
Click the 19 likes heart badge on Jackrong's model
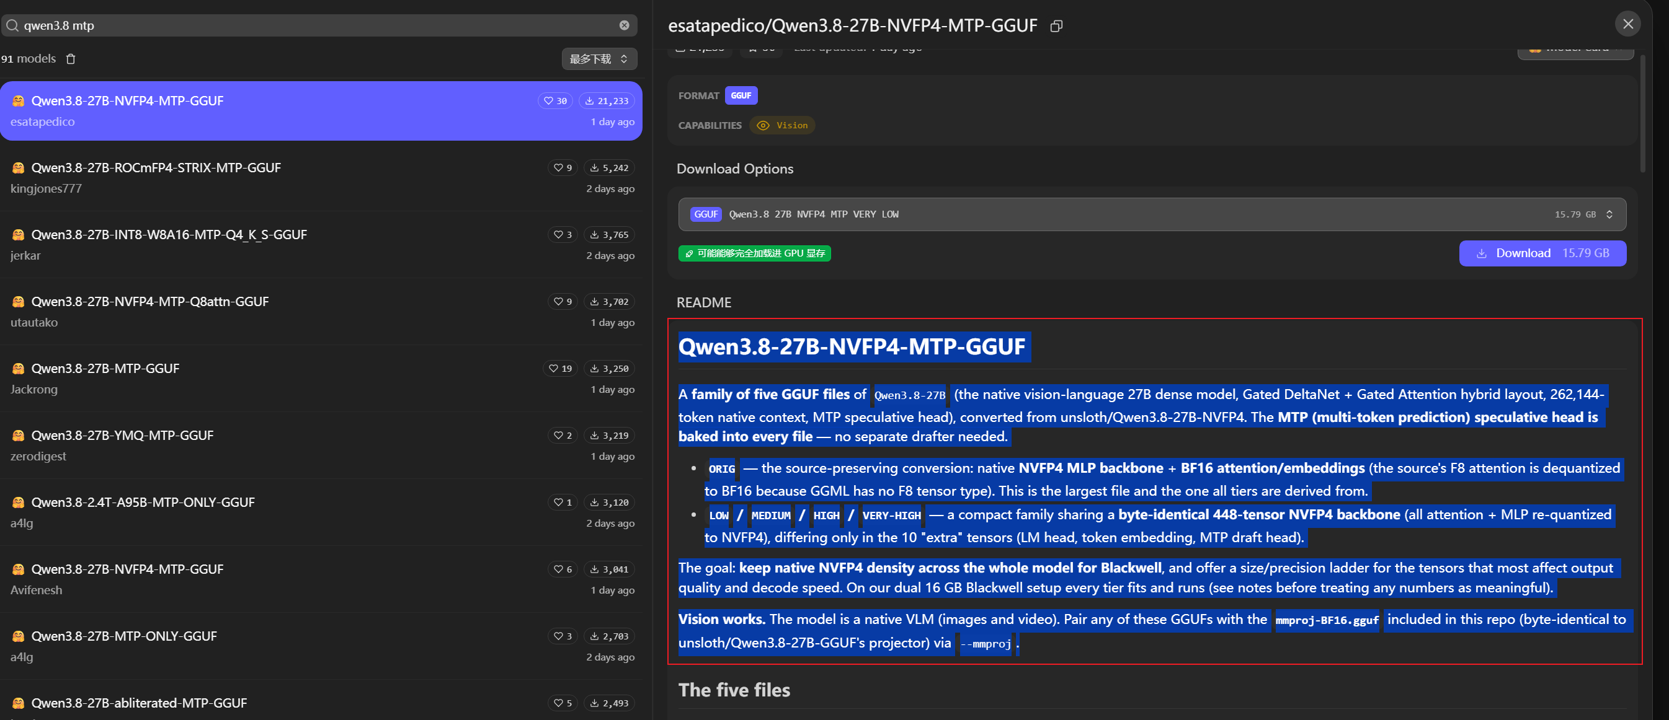pos(561,369)
